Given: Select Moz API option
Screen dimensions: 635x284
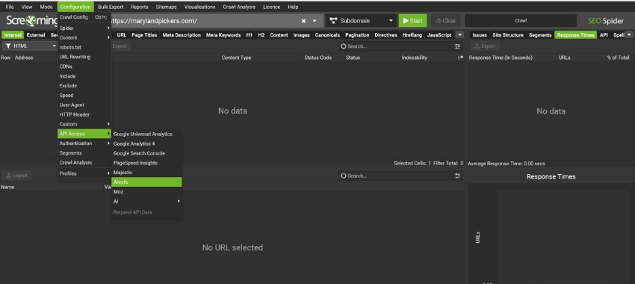Looking at the screenshot, I should tap(146, 191).
